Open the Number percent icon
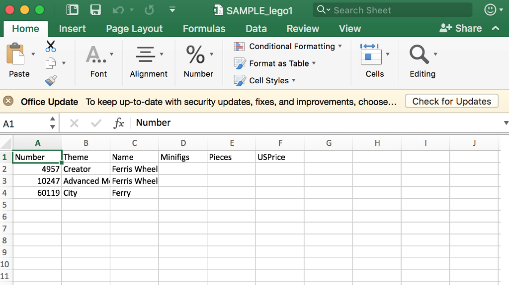Viewport: 509px width, 285px height. click(195, 54)
